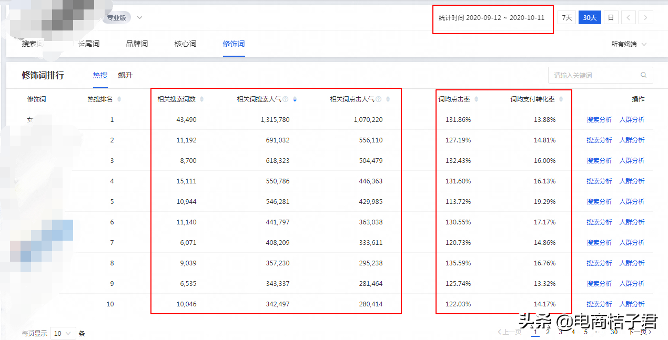Select the 7天 time range button
The image size is (668, 340).
click(568, 17)
